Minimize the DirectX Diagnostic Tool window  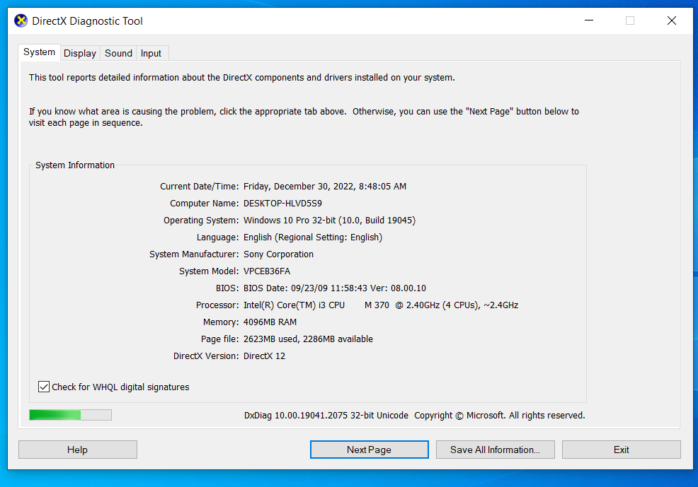[589, 20]
